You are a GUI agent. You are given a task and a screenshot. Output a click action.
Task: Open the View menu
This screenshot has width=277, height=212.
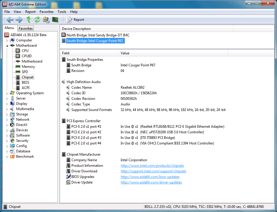(x=18, y=12)
